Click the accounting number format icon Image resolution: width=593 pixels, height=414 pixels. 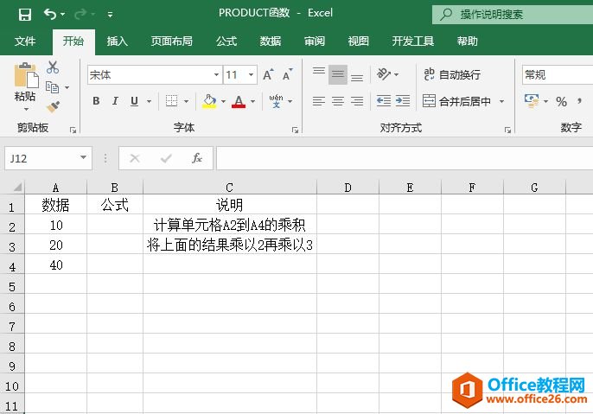pyautogui.click(x=532, y=101)
